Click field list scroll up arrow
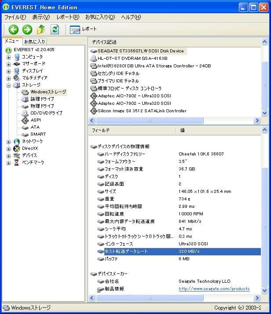 coord(264,130)
